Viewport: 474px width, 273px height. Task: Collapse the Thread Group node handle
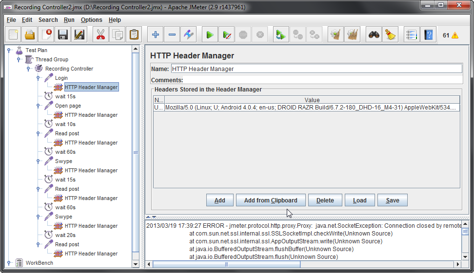pos(19,59)
